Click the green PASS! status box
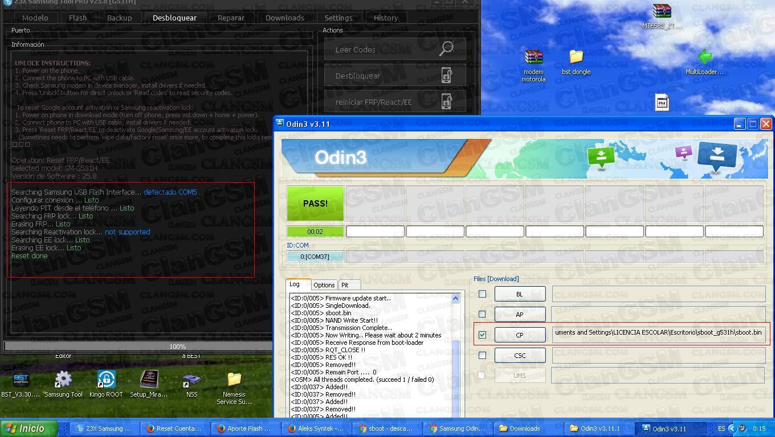This screenshot has width=775, height=437. click(x=315, y=203)
